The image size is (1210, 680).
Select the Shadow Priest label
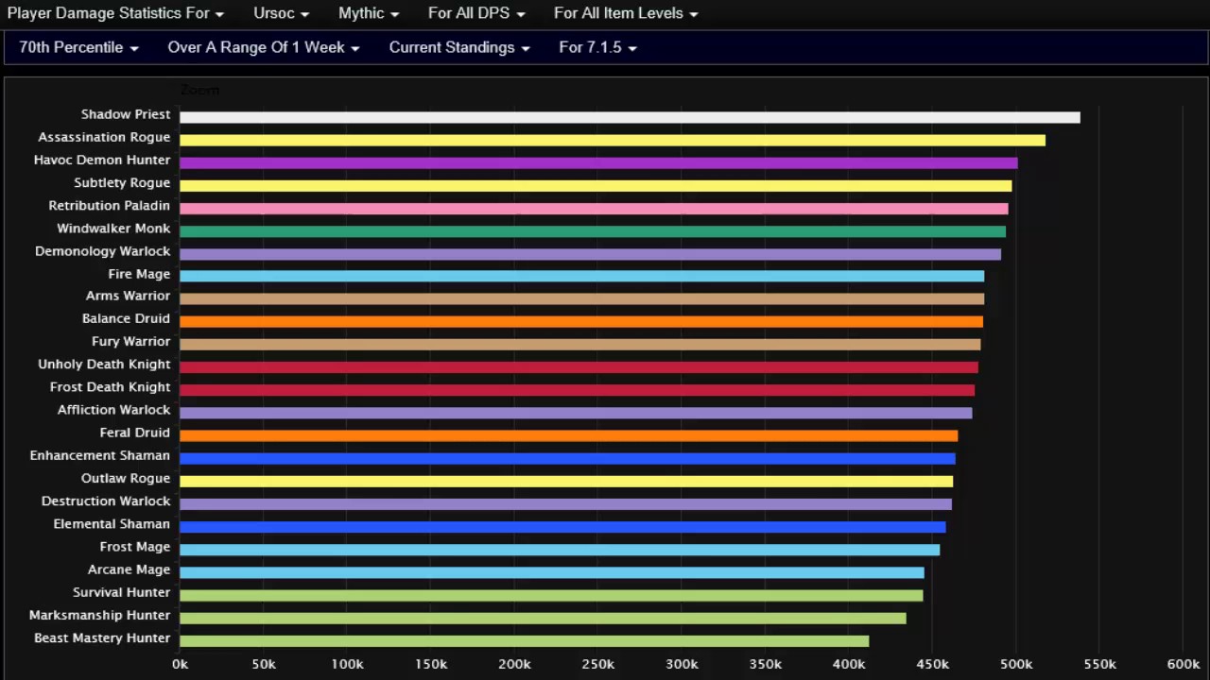pos(126,114)
